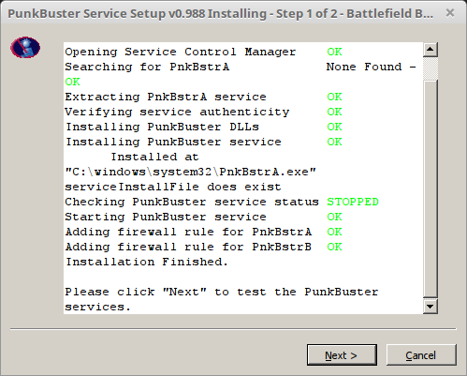The width and height of the screenshot is (467, 376).
Task: Click the "Please click Next" instruction text
Action: click(x=222, y=299)
